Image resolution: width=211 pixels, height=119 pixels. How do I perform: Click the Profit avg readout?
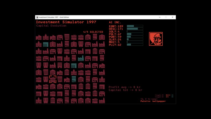pyautogui.click(x=125, y=87)
